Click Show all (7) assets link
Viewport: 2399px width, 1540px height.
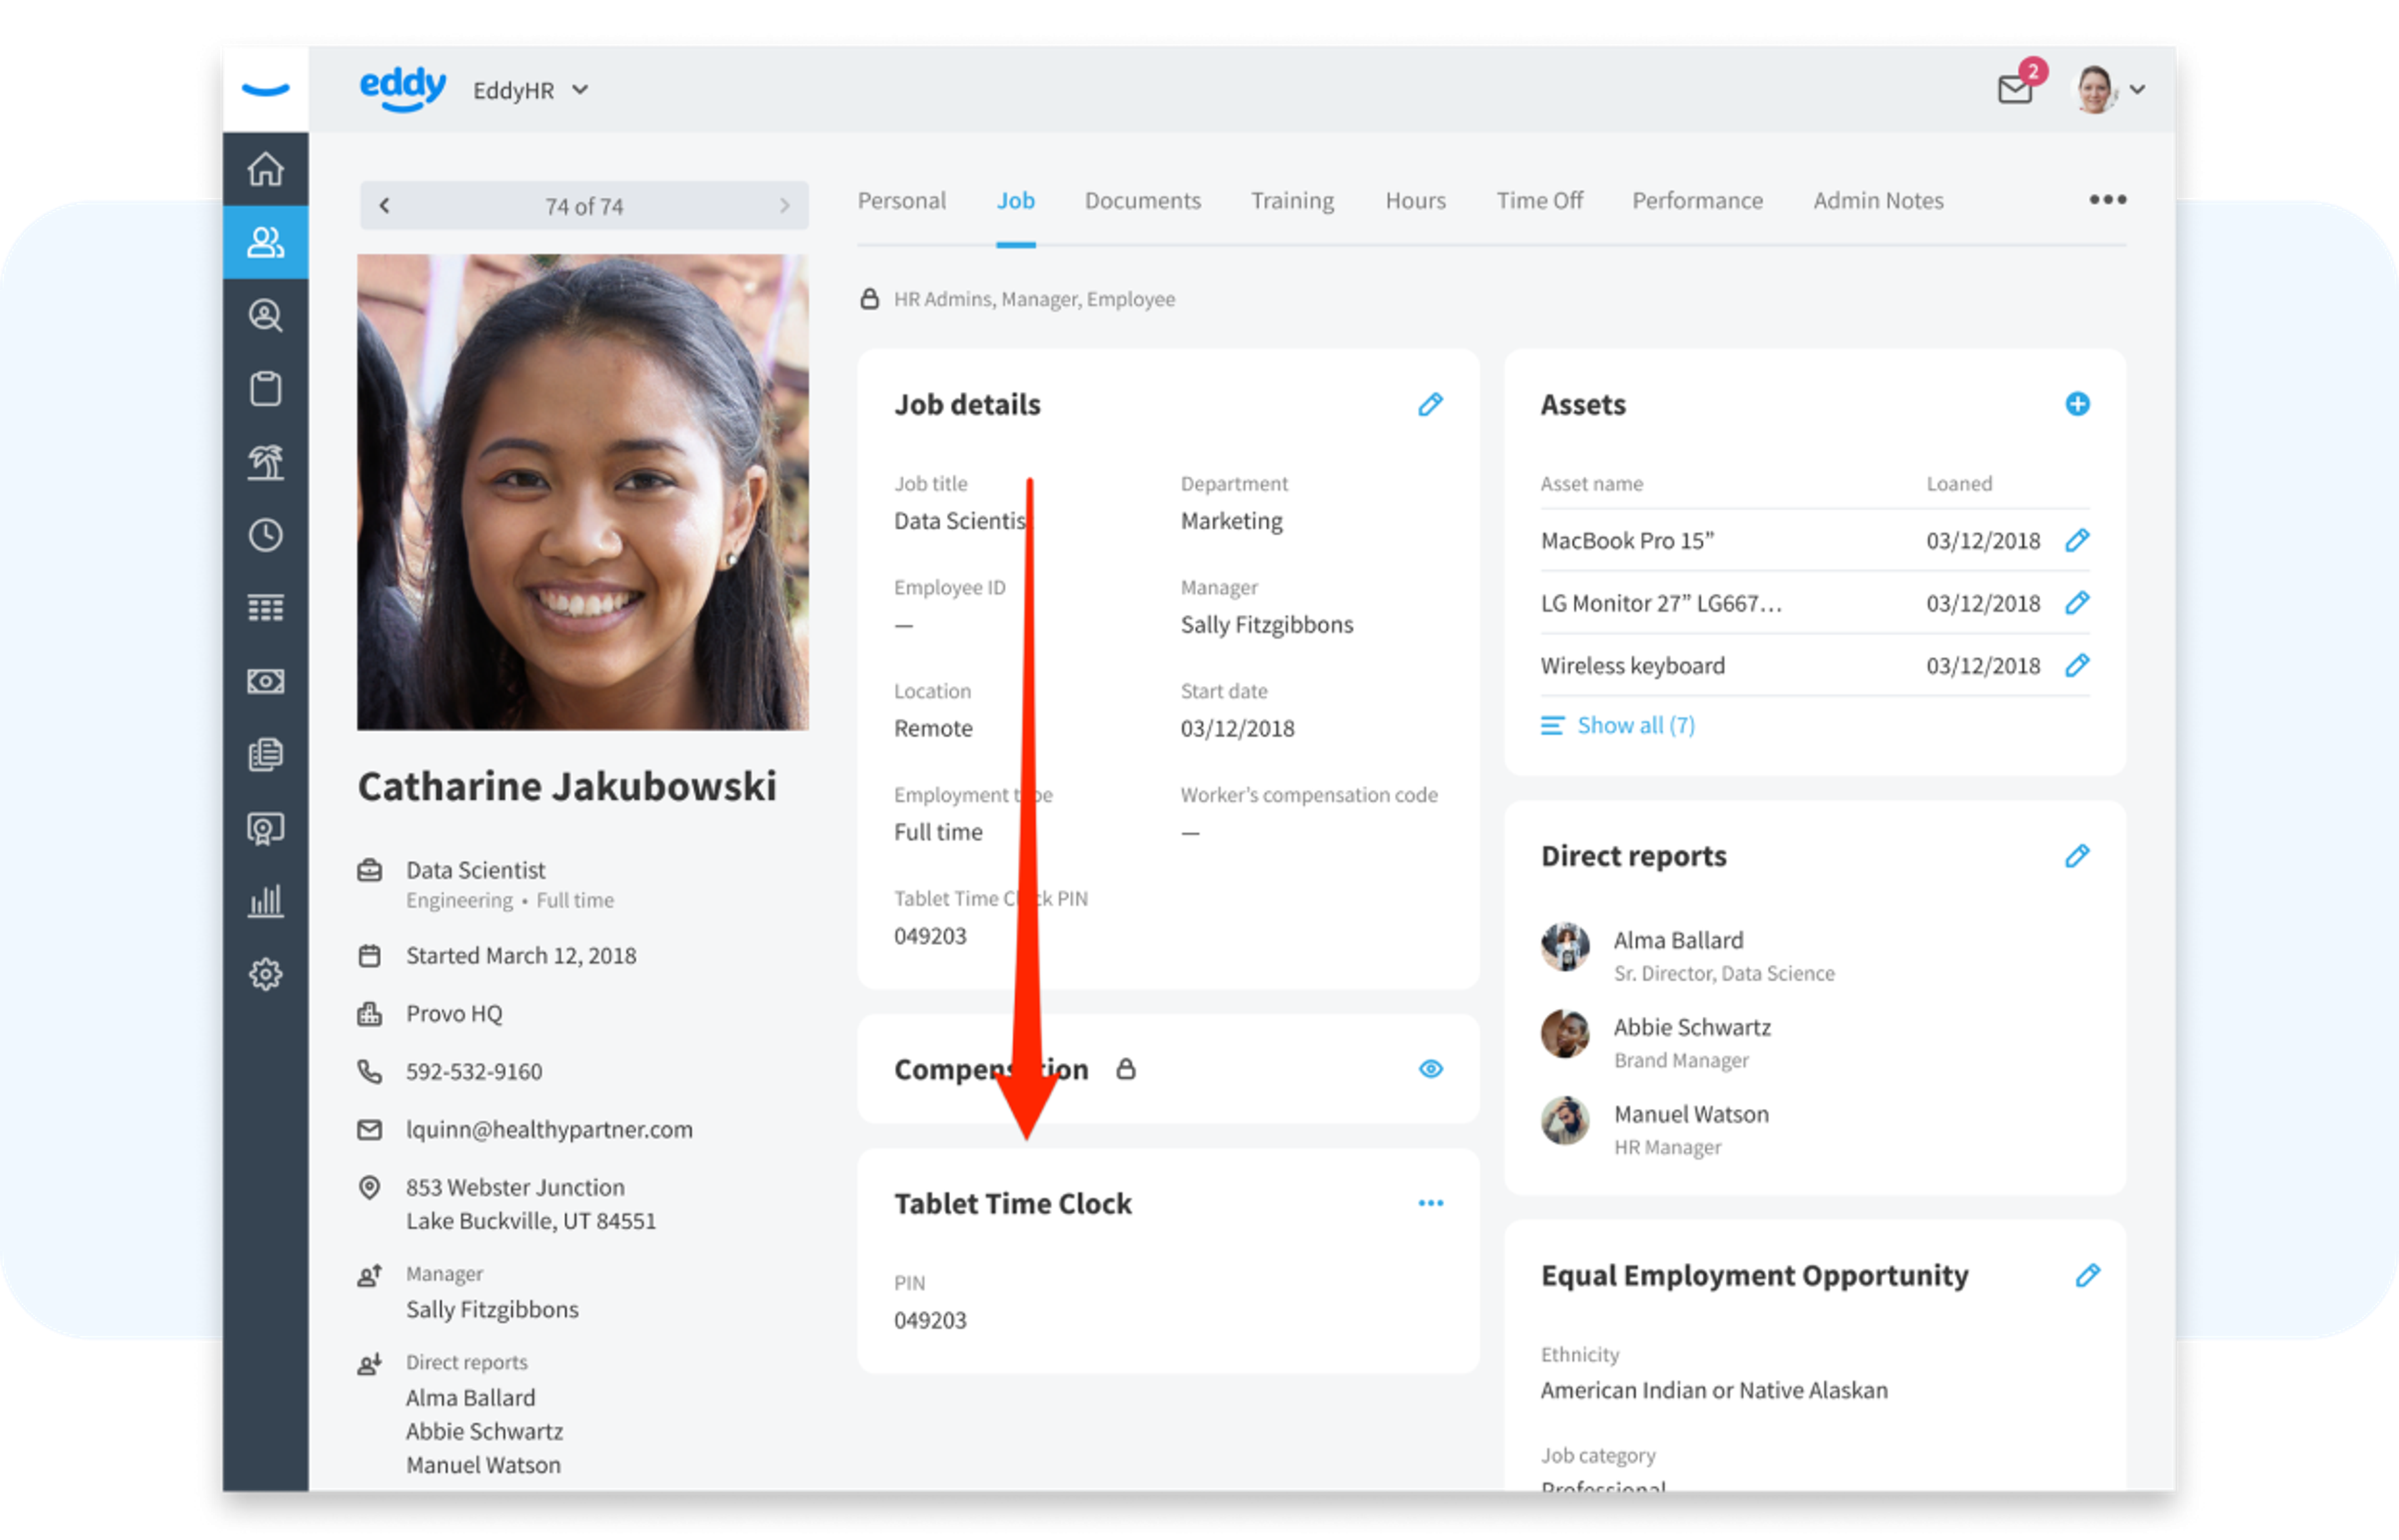(1617, 725)
